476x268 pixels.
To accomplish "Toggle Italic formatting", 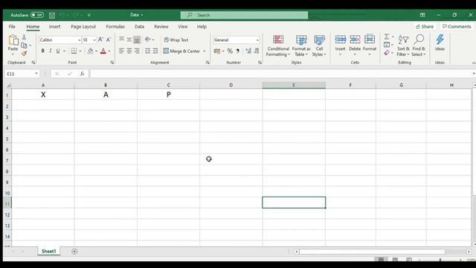I will 51,51.
